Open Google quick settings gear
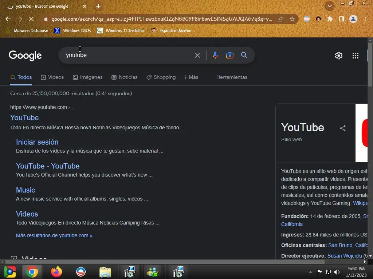The height and width of the screenshot is (279, 373). [339, 56]
